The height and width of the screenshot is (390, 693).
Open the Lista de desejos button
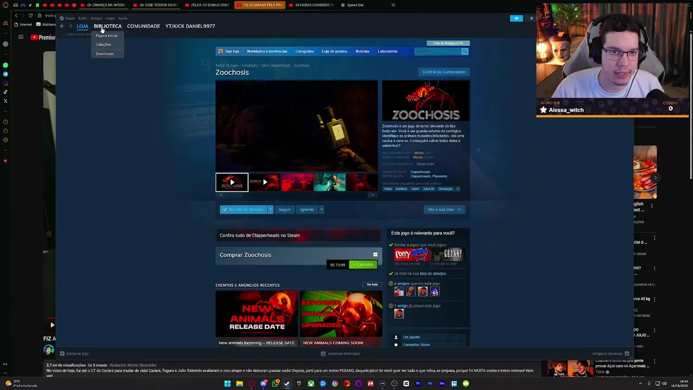click(x=448, y=43)
